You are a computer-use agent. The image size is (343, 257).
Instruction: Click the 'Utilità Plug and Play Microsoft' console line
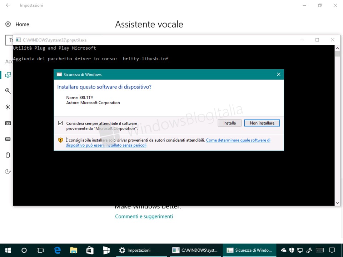(x=54, y=48)
